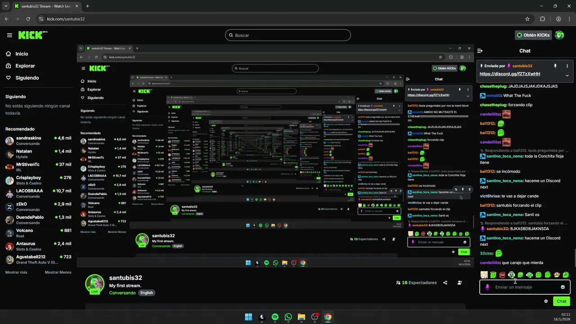Click Antaurus avatar in main recommended list

click(x=9, y=246)
